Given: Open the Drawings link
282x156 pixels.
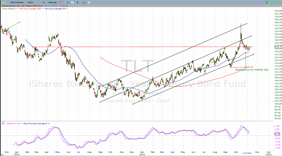Looking at the screenshot, I should (64, 6).
